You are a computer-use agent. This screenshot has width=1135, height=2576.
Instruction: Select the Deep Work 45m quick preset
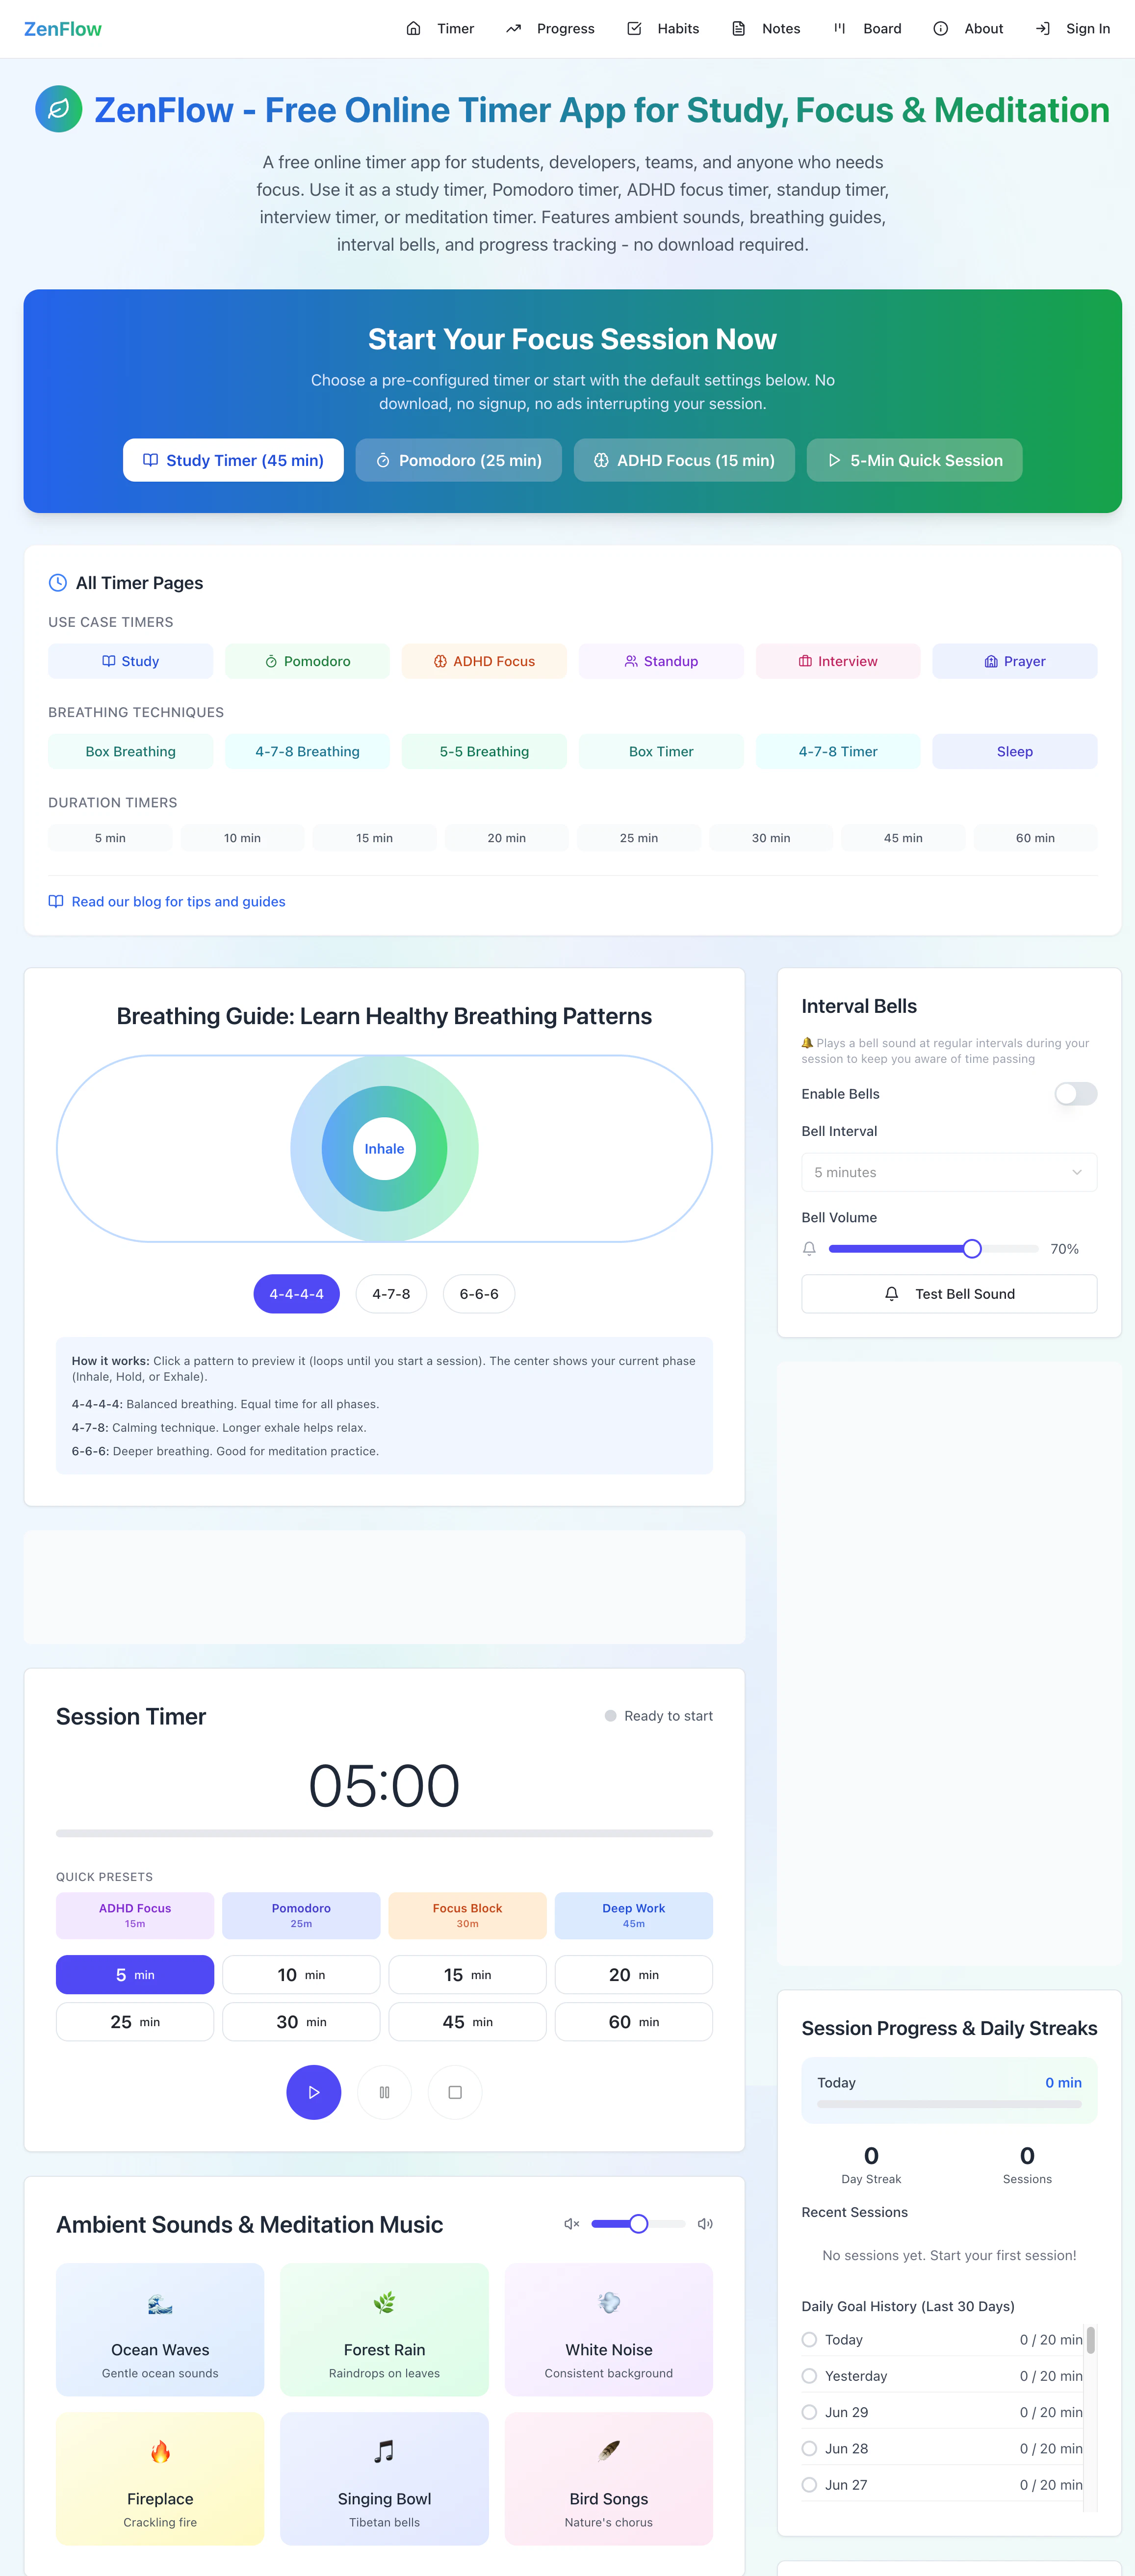coord(634,1915)
